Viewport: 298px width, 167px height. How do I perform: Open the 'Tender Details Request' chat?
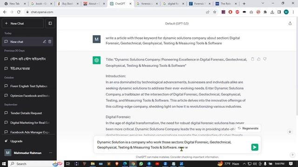pyautogui.click(x=27, y=113)
